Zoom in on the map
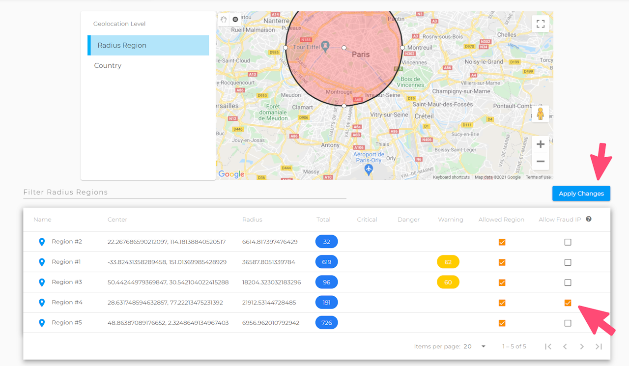Image resolution: width=629 pixels, height=366 pixels. 540,144
